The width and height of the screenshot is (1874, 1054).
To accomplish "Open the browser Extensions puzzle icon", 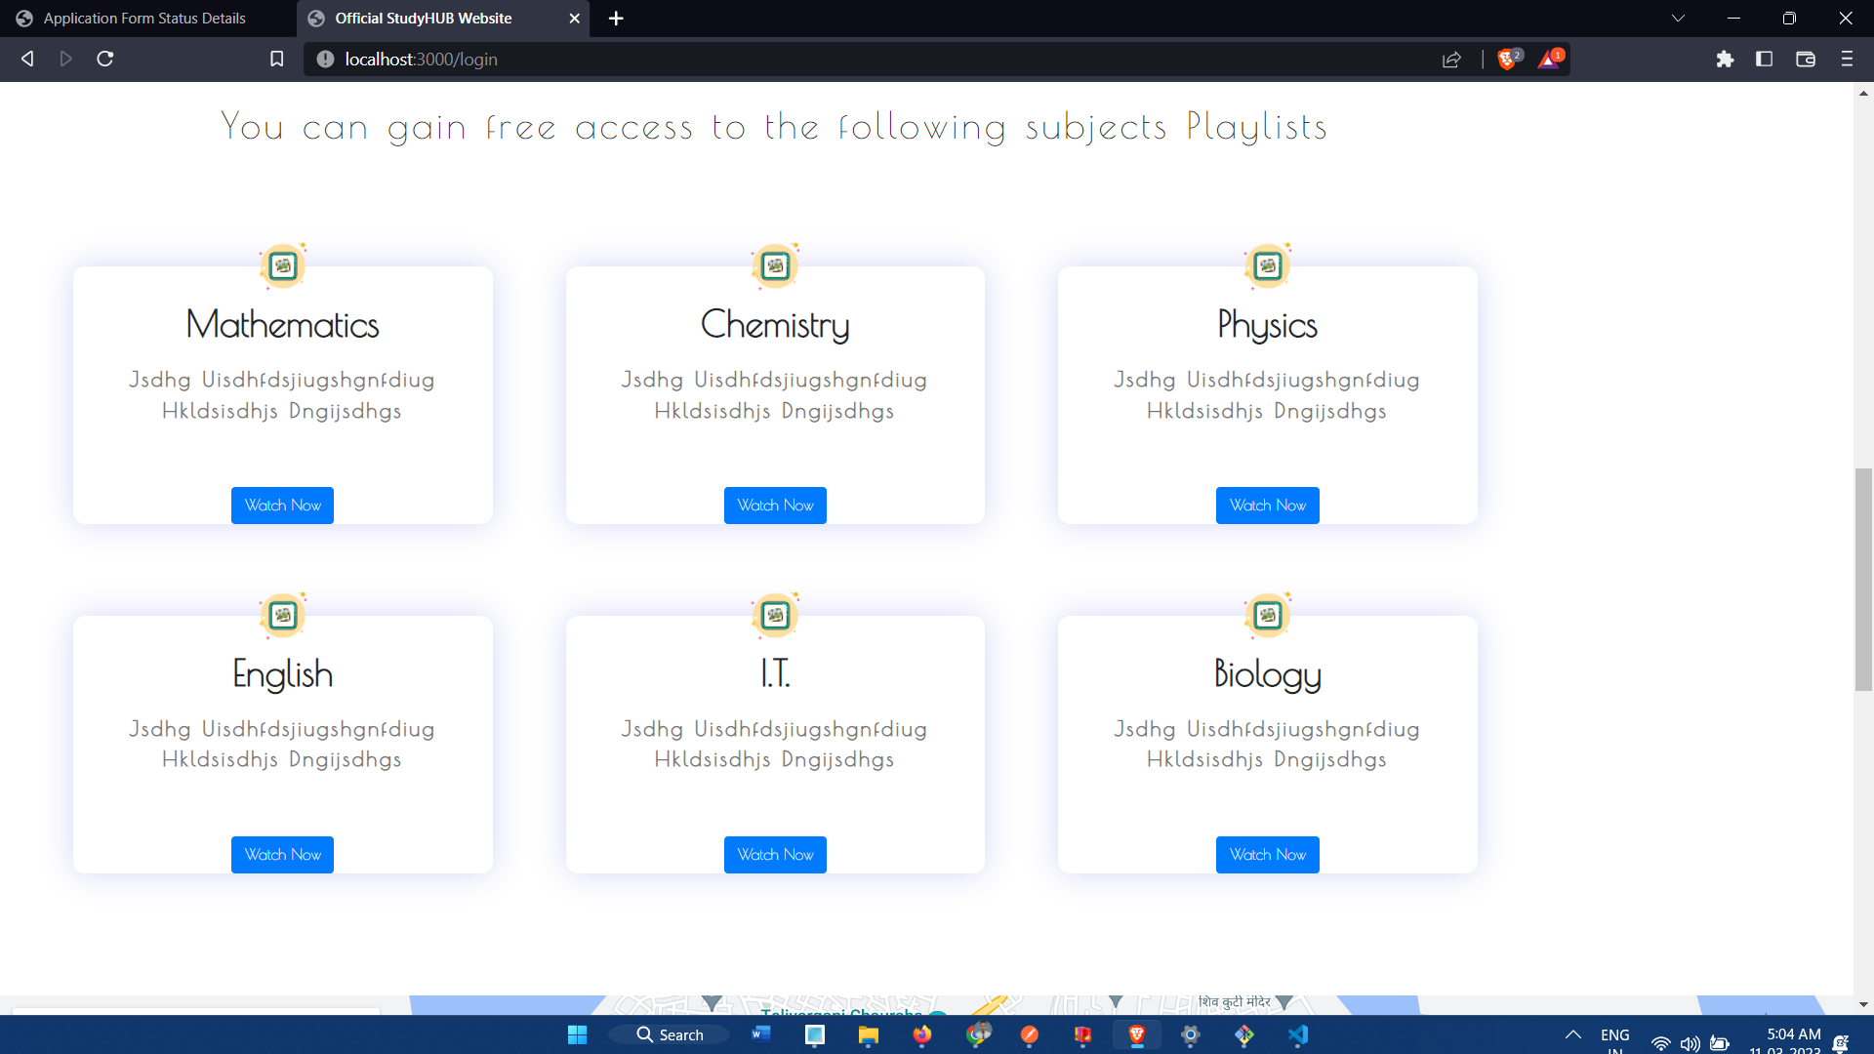I will (x=1726, y=59).
